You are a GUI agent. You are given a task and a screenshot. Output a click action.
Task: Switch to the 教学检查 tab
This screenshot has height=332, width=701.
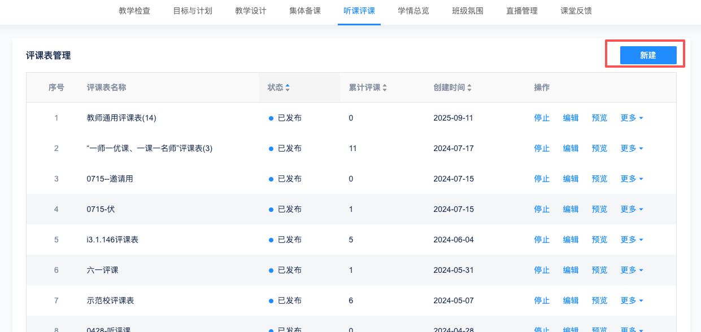[134, 11]
